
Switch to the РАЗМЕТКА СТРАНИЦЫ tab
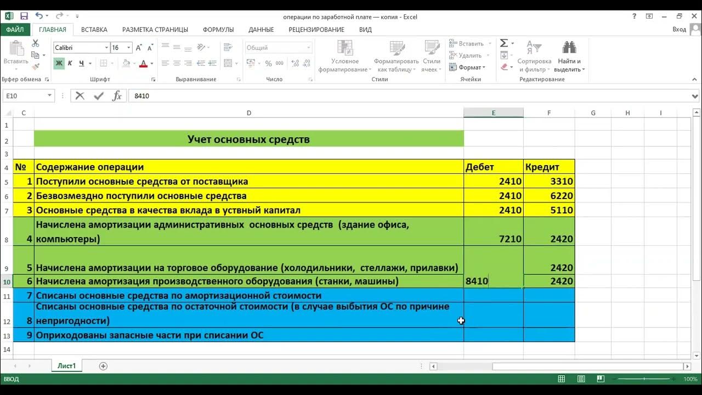coord(155,30)
